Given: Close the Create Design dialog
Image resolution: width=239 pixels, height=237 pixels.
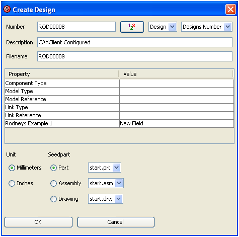Looking at the screenshot, I should pyautogui.click(x=230, y=10).
